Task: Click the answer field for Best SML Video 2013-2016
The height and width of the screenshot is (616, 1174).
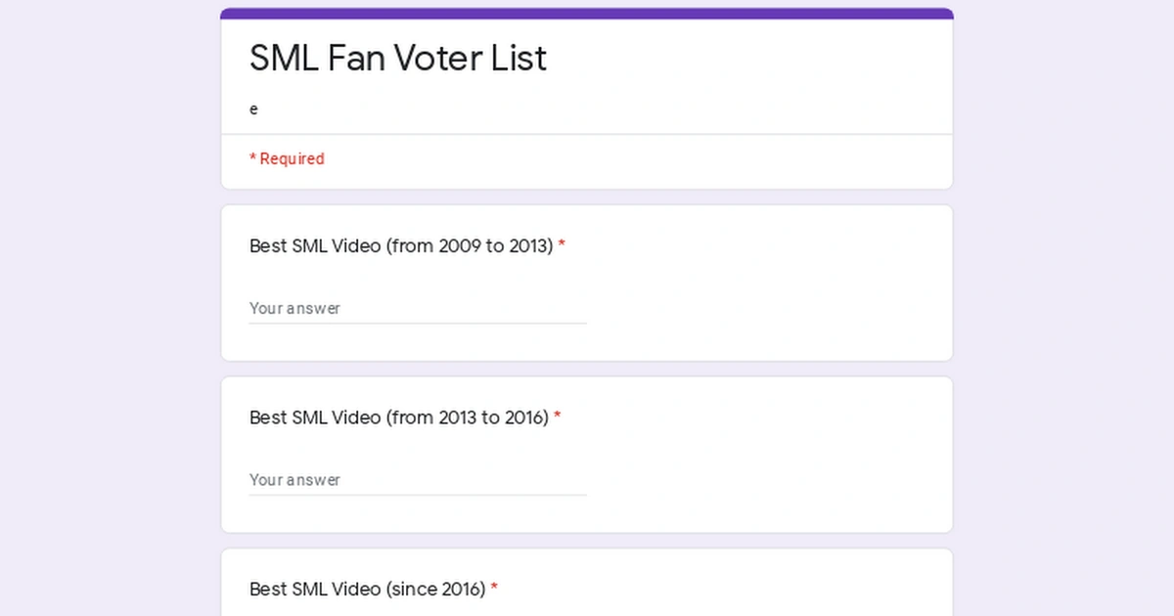Action: pyautogui.click(x=418, y=480)
